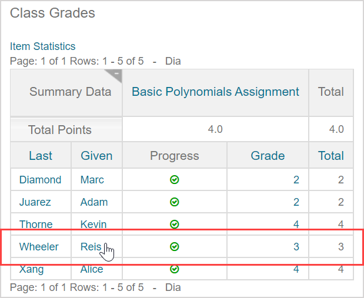Click Kevin Thorne's green progress checkmark icon

point(174,225)
